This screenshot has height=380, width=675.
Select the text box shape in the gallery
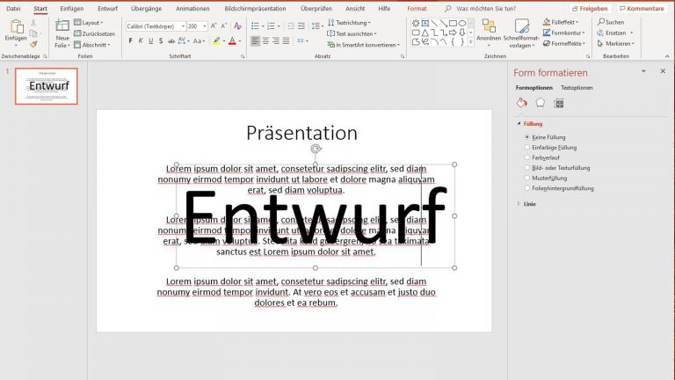(x=425, y=23)
